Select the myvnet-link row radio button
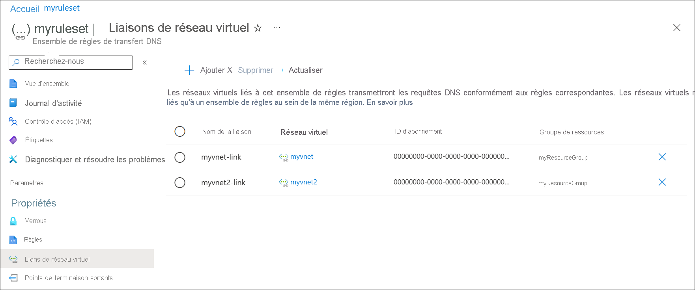The image size is (695, 290). [180, 157]
